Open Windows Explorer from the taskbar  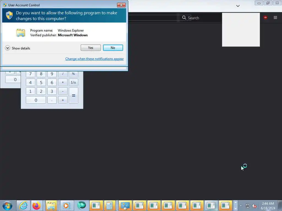(51, 206)
